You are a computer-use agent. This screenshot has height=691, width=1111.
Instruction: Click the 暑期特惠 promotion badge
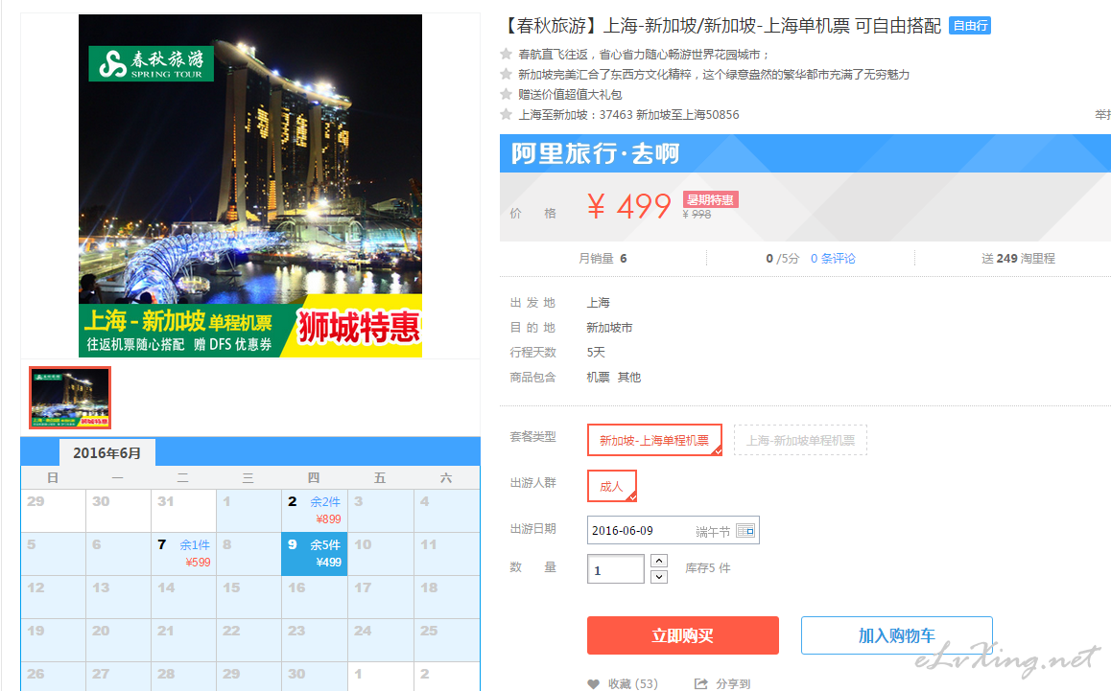tap(711, 199)
